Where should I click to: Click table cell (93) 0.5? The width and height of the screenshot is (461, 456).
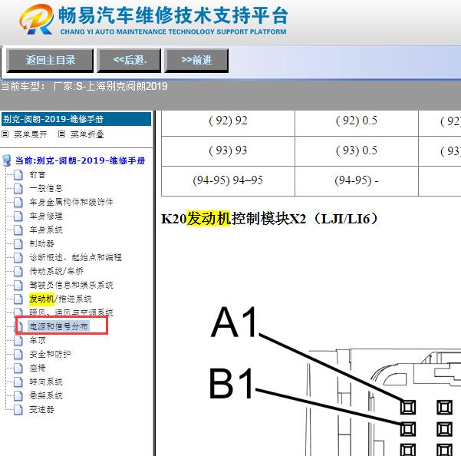(x=357, y=151)
